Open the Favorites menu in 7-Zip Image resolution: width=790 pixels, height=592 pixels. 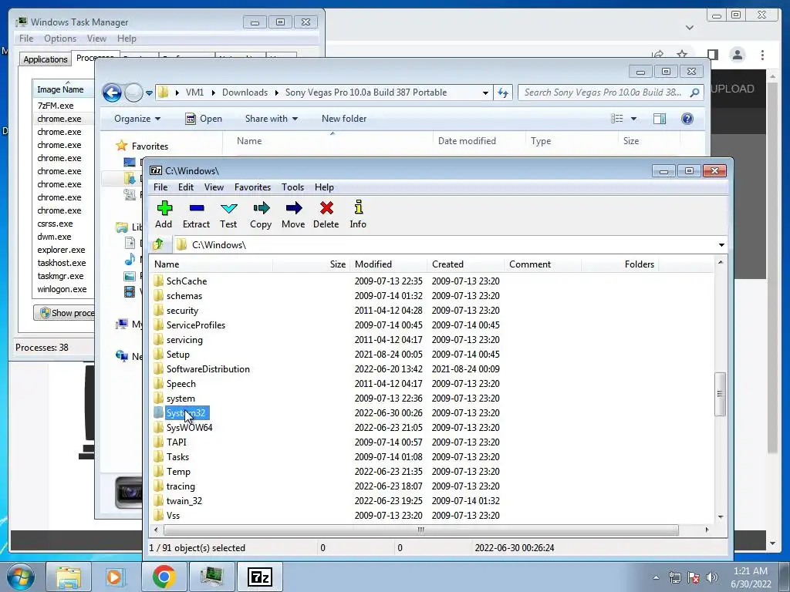(x=252, y=187)
